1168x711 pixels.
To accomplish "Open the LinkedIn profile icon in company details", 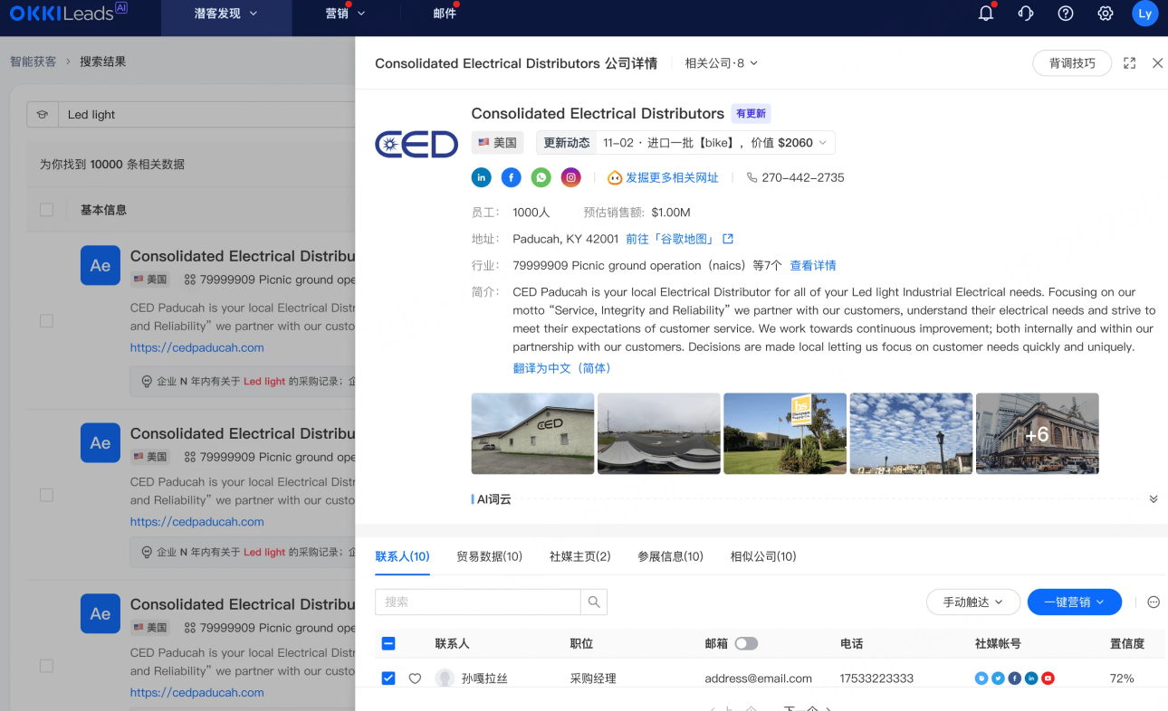I will [x=481, y=177].
